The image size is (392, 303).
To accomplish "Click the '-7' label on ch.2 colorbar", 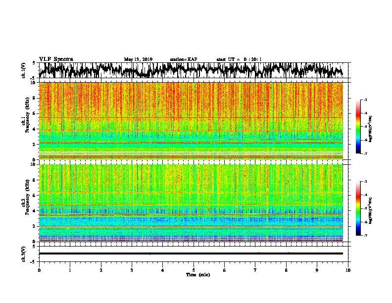I will pos(365,236).
